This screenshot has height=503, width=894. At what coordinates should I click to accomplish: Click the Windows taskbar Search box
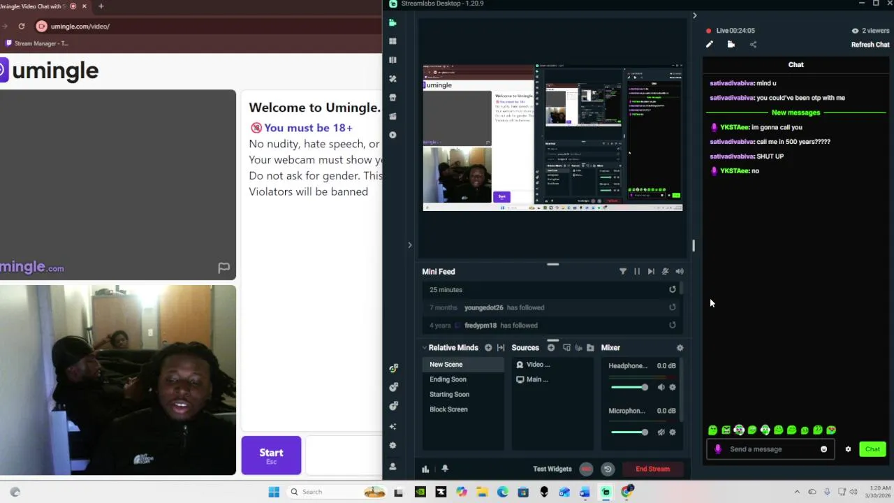(x=336, y=492)
